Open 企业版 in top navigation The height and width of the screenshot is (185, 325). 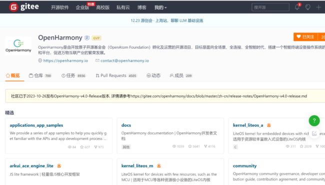pos(82,8)
